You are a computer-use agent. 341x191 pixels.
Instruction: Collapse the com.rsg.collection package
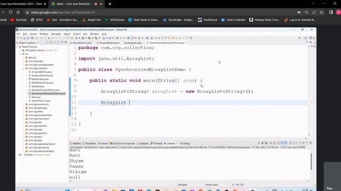pyautogui.click(x=23, y=68)
